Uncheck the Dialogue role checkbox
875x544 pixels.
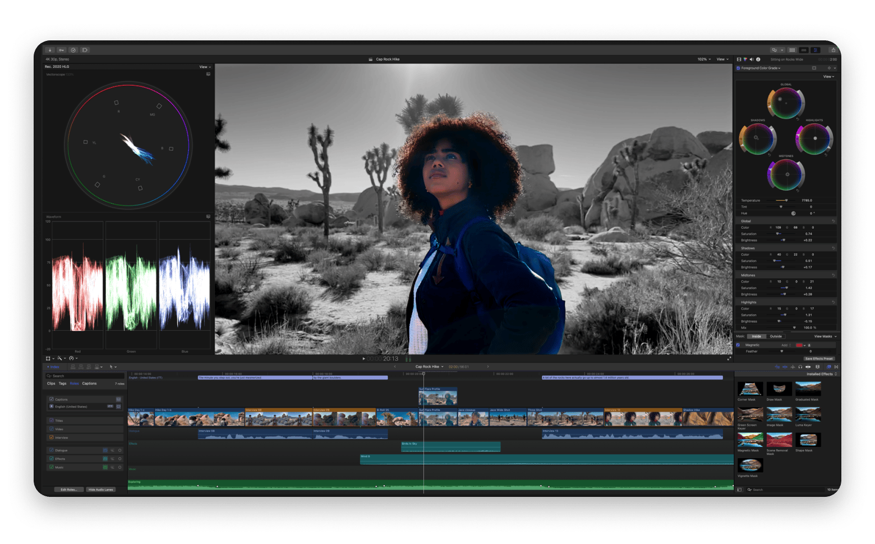tap(52, 450)
